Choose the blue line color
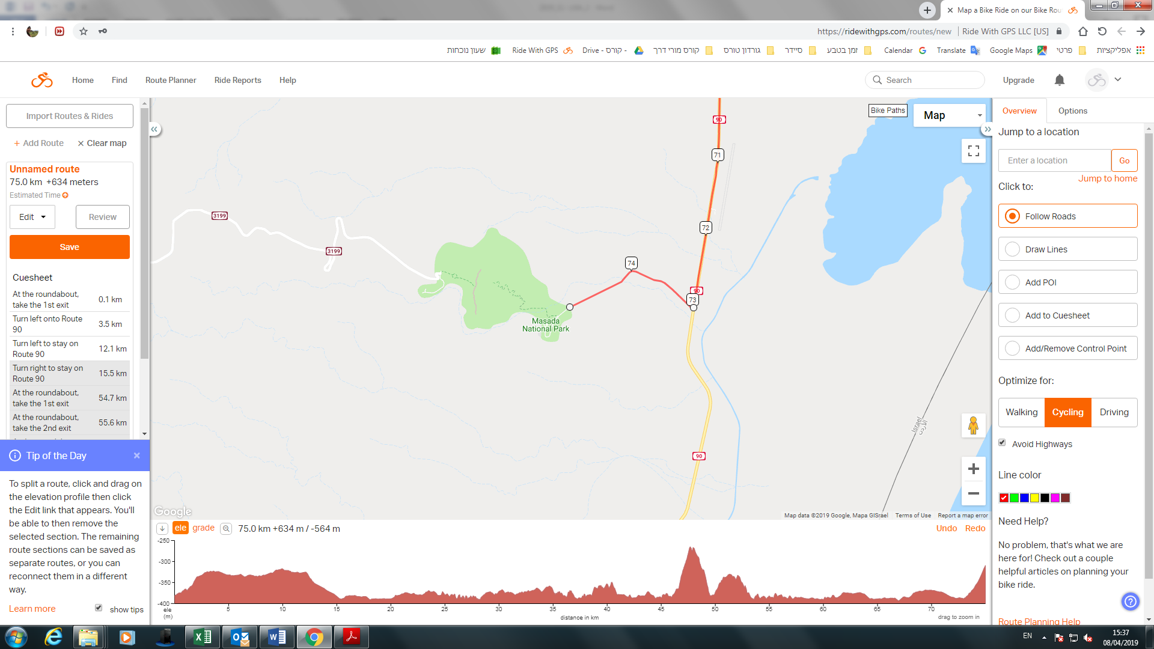1154x649 pixels. pos(1024,498)
